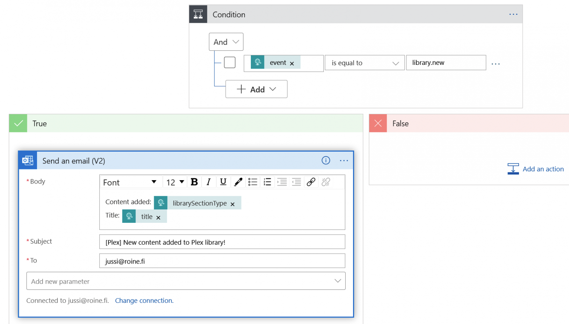Toggle underline formatting in body editor
The height and width of the screenshot is (324, 569).
pos(223,182)
